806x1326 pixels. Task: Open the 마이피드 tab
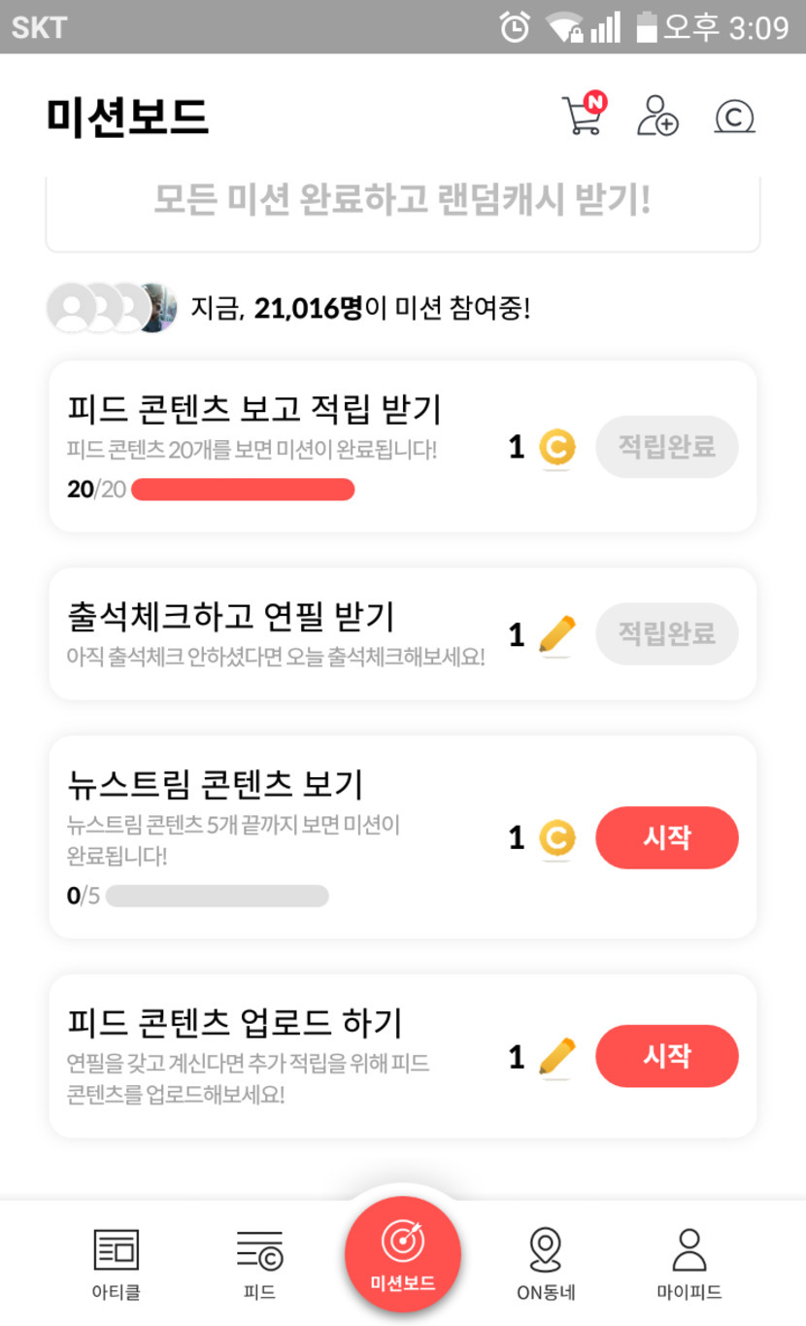click(689, 1262)
